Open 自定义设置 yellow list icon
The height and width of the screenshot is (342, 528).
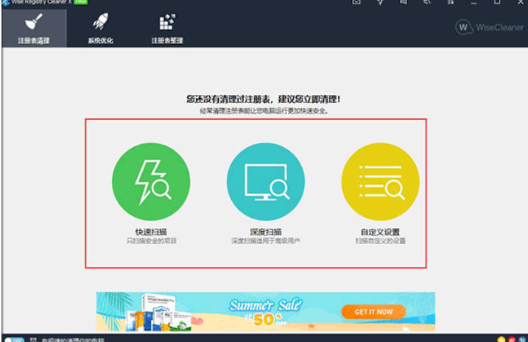[x=381, y=182]
